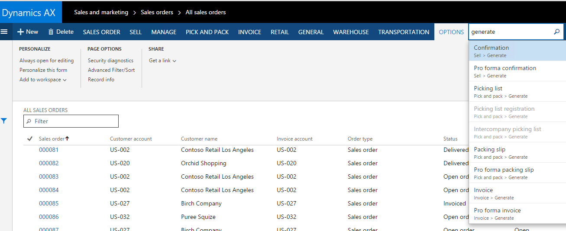This screenshot has height=231, width=566.
Task: Open the PICK AND PACK tab
Action: coord(207,32)
